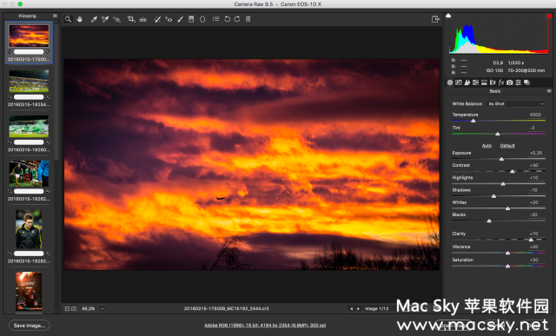Switch to the Split Toning tab
556x336 pixels.
tap(484, 82)
